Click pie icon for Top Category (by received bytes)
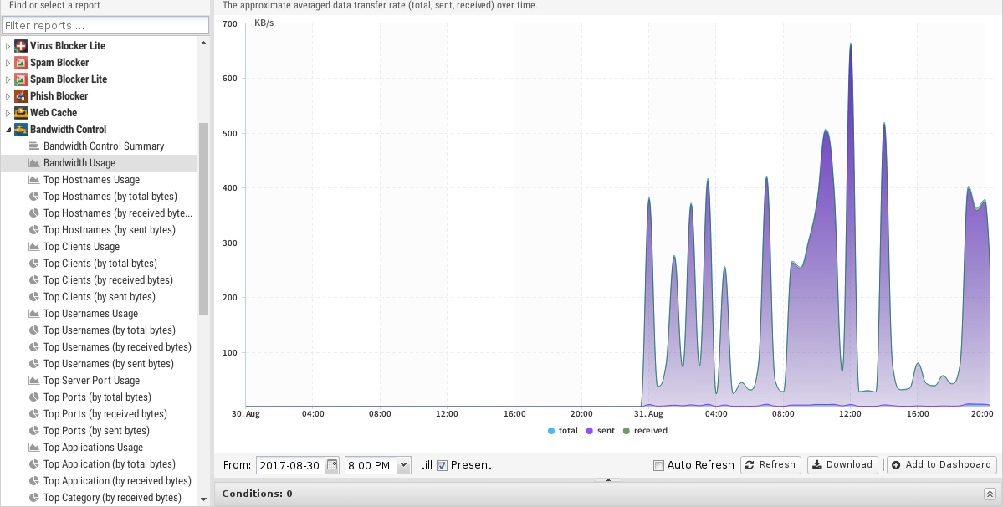1003x507 pixels. point(34,498)
